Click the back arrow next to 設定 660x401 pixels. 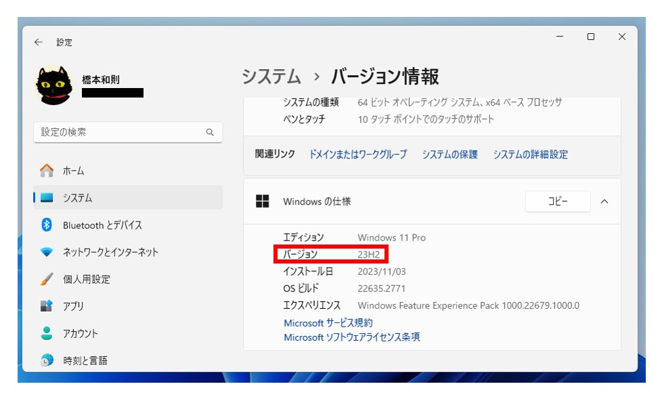pos(39,42)
